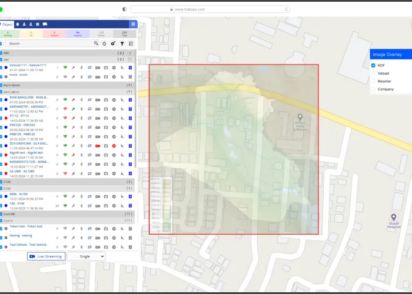Click the red video icon for DC4 DASHCAM
This screenshot has width=412, height=294.
98,145
